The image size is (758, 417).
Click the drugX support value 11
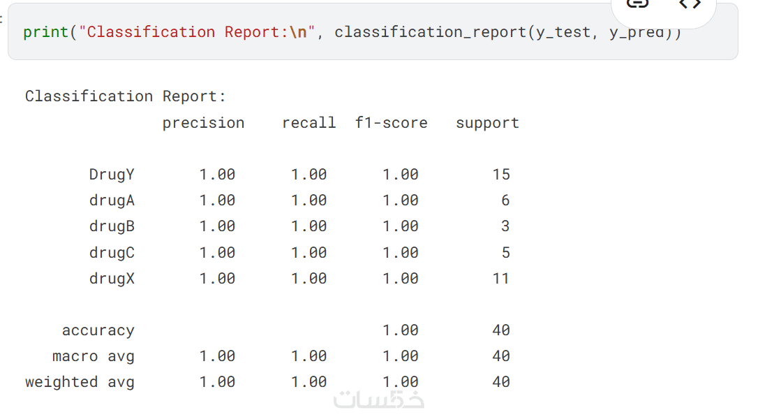tap(501, 278)
